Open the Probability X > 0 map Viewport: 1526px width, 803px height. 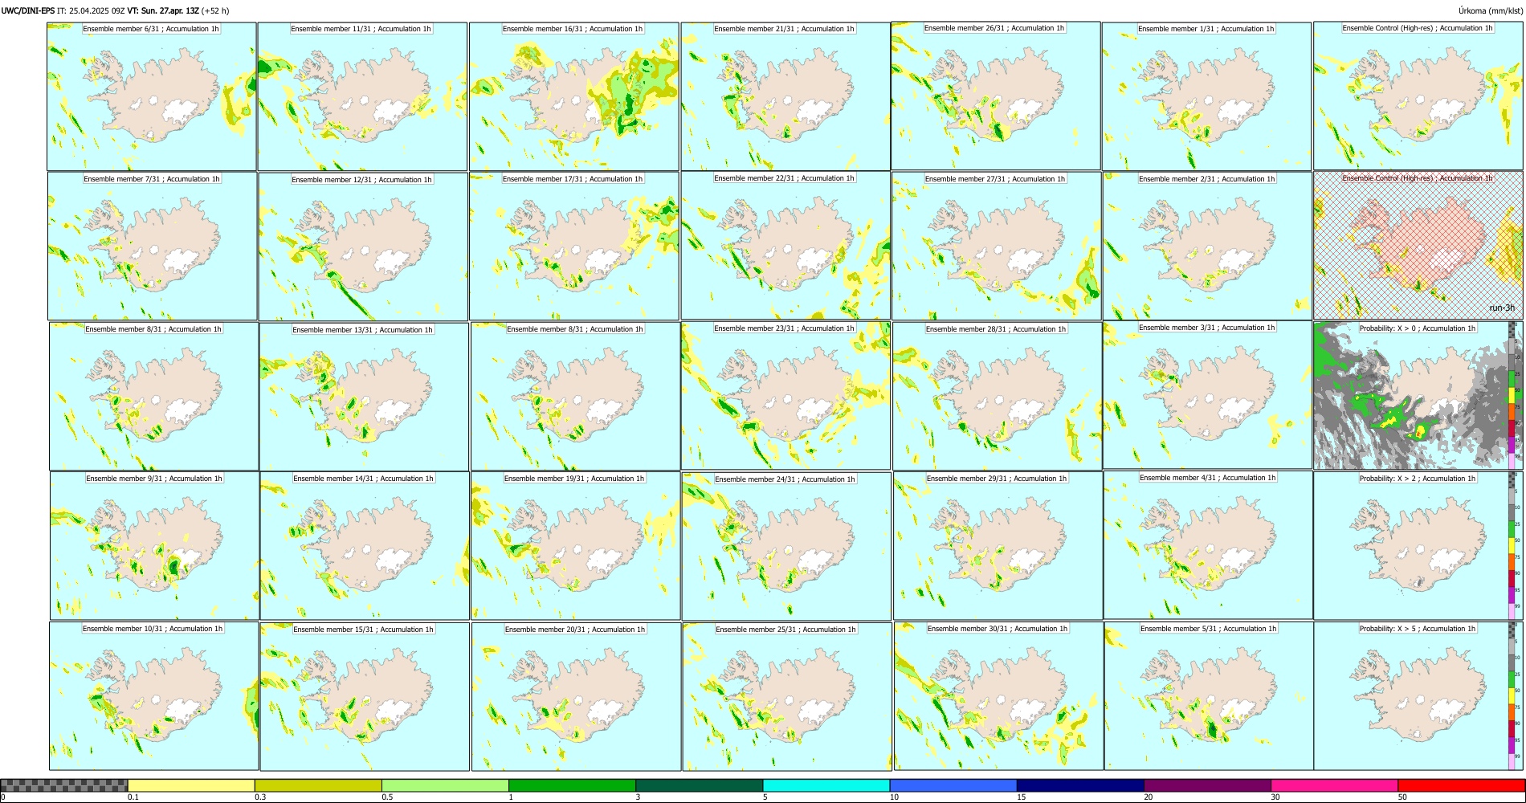(1418, 396)
